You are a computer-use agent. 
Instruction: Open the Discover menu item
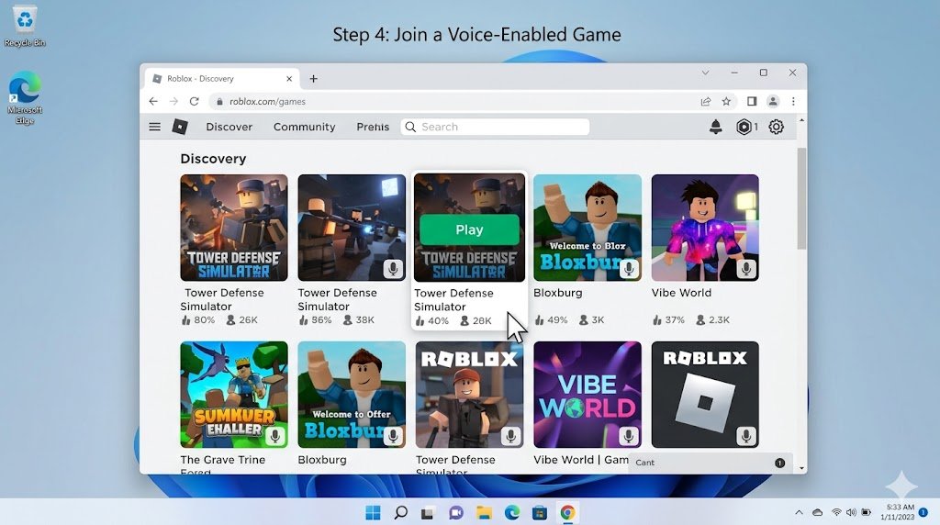pos(229,127)
